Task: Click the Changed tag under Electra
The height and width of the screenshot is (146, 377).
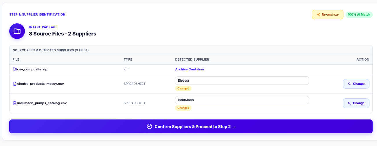Action: (x=183, y=89)
